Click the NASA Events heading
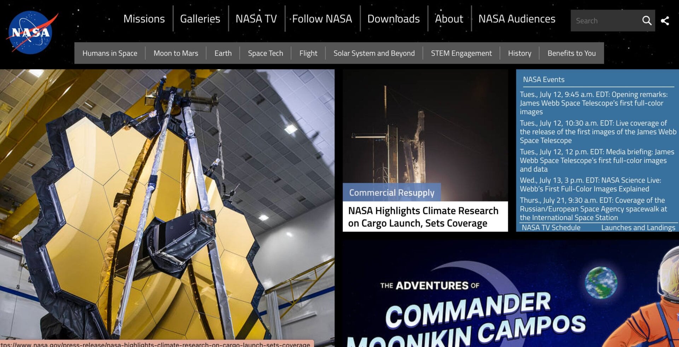The width and height of the screenshot is (679, 347). 544,80
